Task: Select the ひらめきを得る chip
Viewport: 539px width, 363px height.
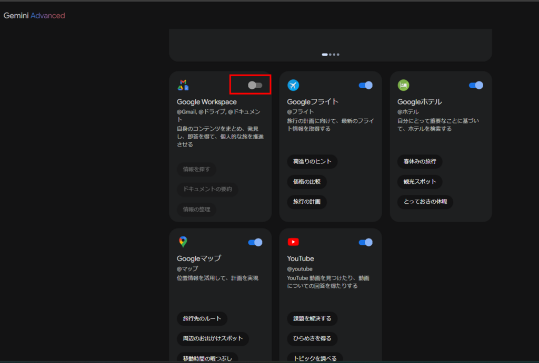Action: pyautogui.click(x=312, y=338)
